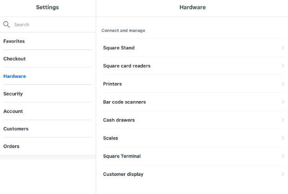Image resolution: width=288 pixels, height=194 pixels.
Task: Click the chevron beside Square card readers
Action: (x=282, y=66)
